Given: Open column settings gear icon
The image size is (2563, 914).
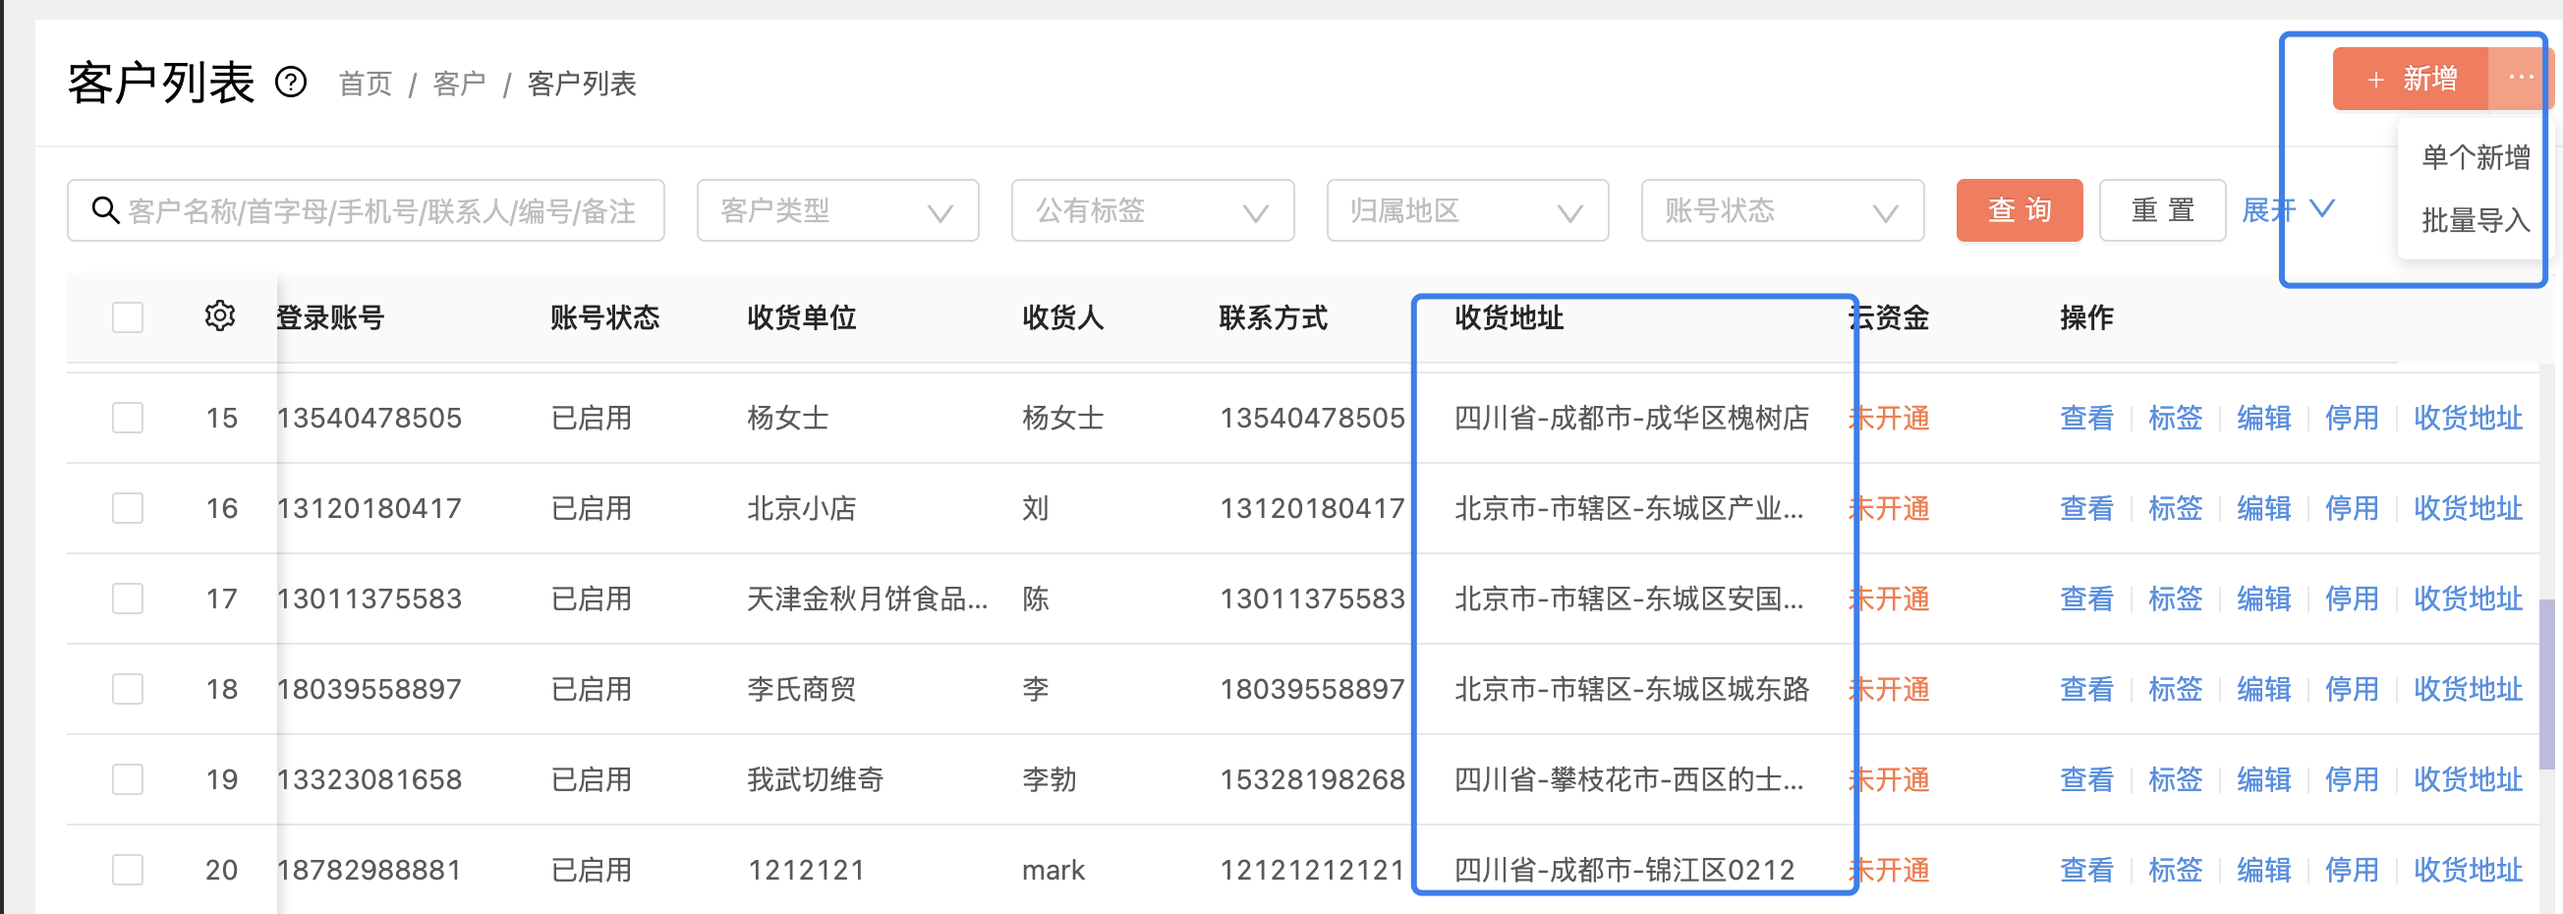Looking at the screenshot, I should [220, 316].
